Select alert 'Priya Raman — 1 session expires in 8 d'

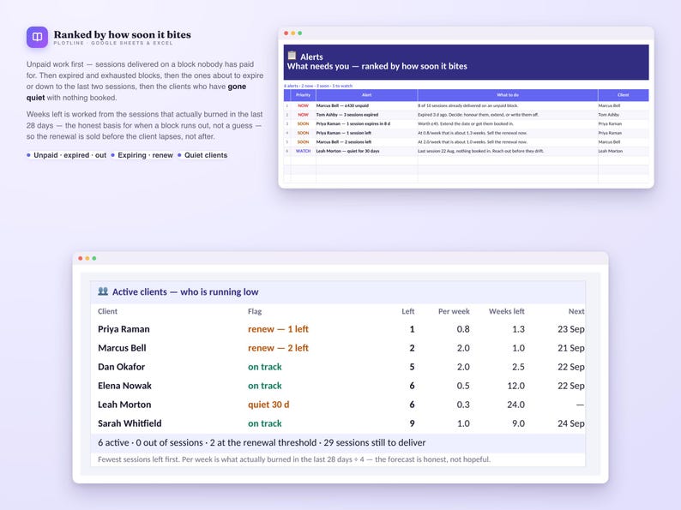click(x=353, y=123)
